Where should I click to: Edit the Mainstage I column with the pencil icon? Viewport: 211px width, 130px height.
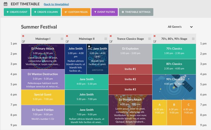click(23, 41)
